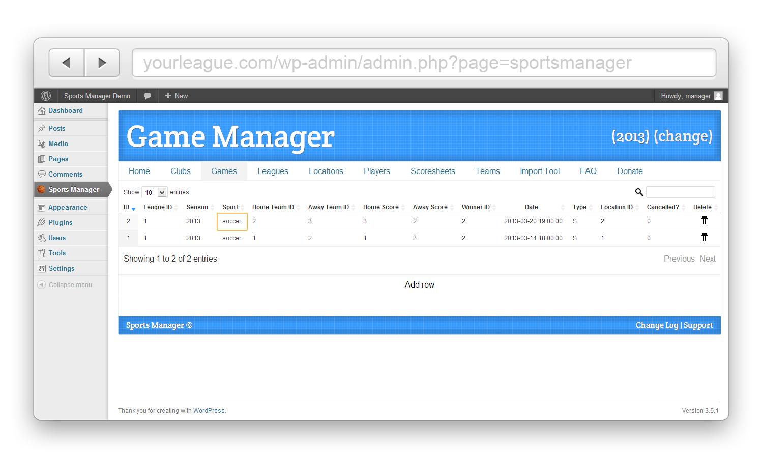
Task: Go to Next page of entries
Action: coord(708,259)
